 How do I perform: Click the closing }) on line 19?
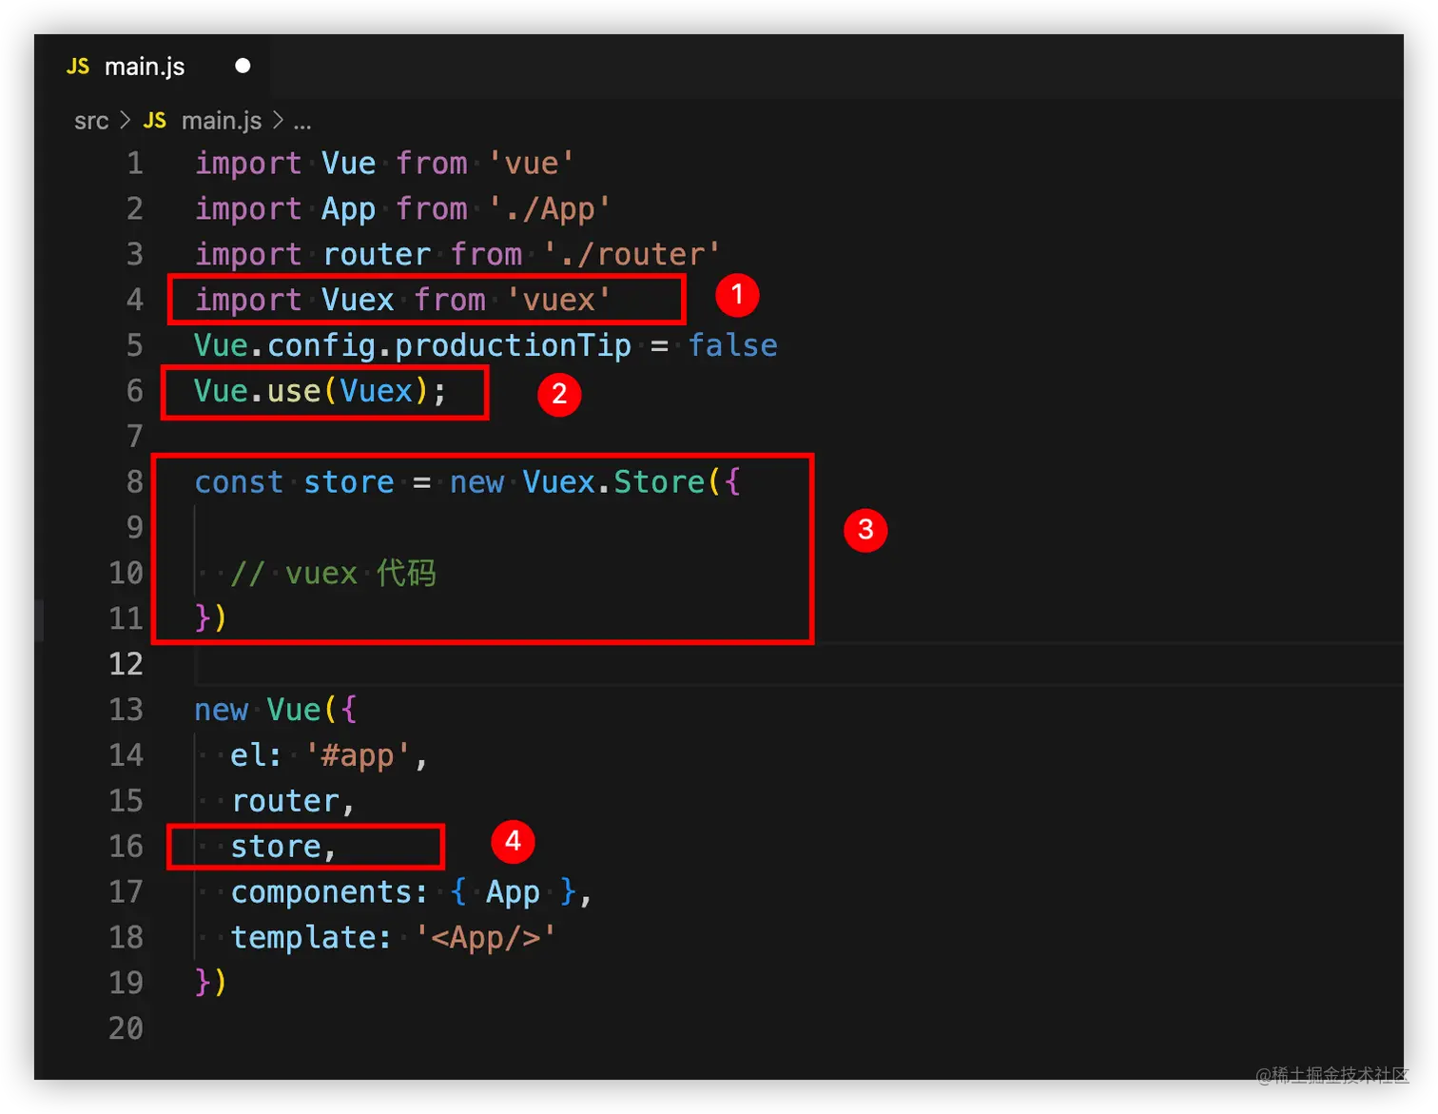(x=211, y=982)
